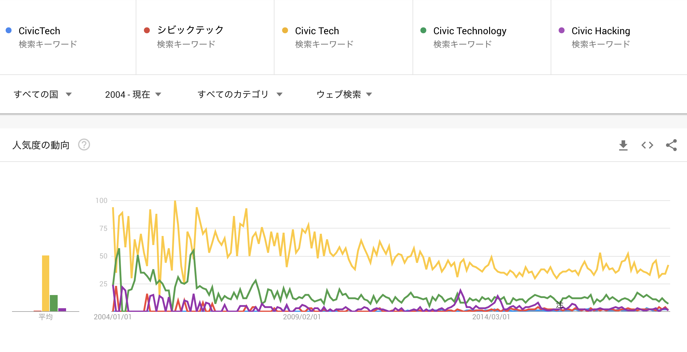Select the Civic Technology search term
The width and height of the screenshot is (687, 352).
click(470, 31)
